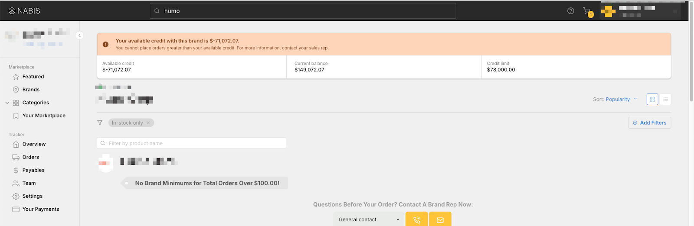Click the orange alert warning icon
The image size is (694, 226).
(x=105, y=44)
